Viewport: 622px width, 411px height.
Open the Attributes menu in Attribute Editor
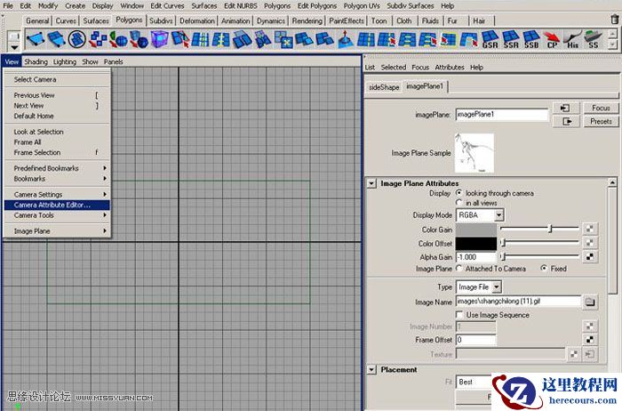tap(450, 67)
